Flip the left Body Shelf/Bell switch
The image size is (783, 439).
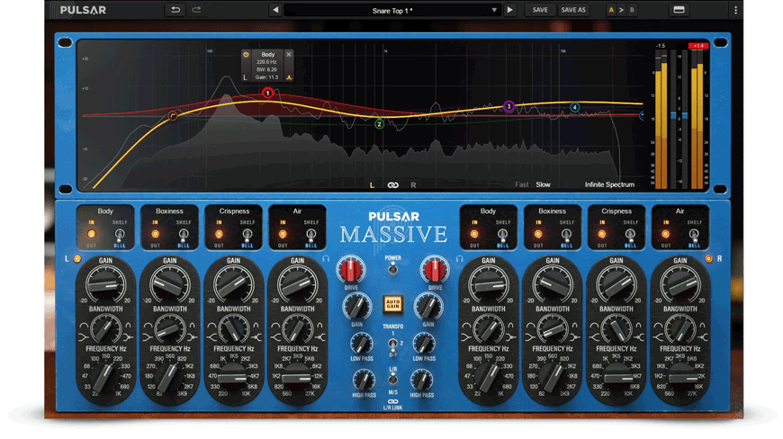pos(120,235)
